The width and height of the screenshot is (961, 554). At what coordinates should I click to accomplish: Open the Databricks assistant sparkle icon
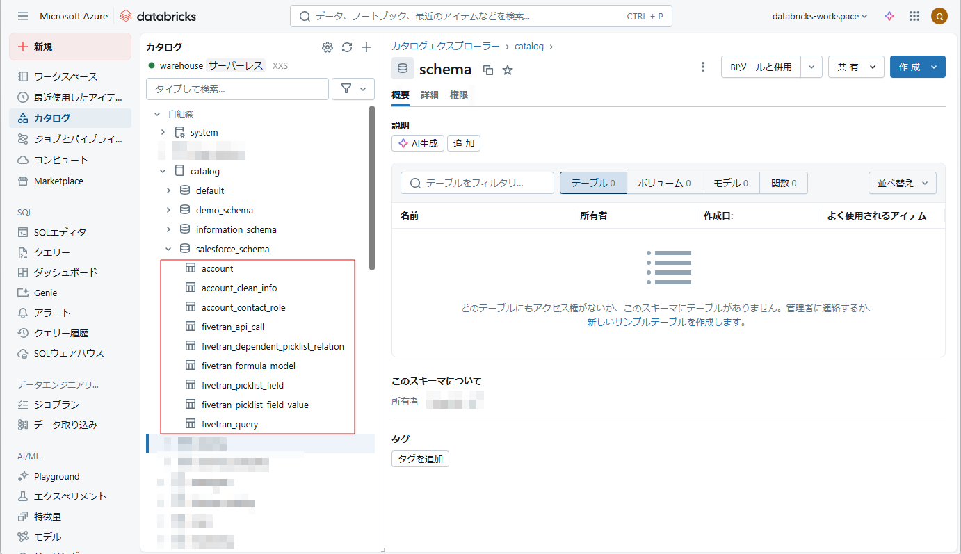pyautogui.click(x=889, y=16)
